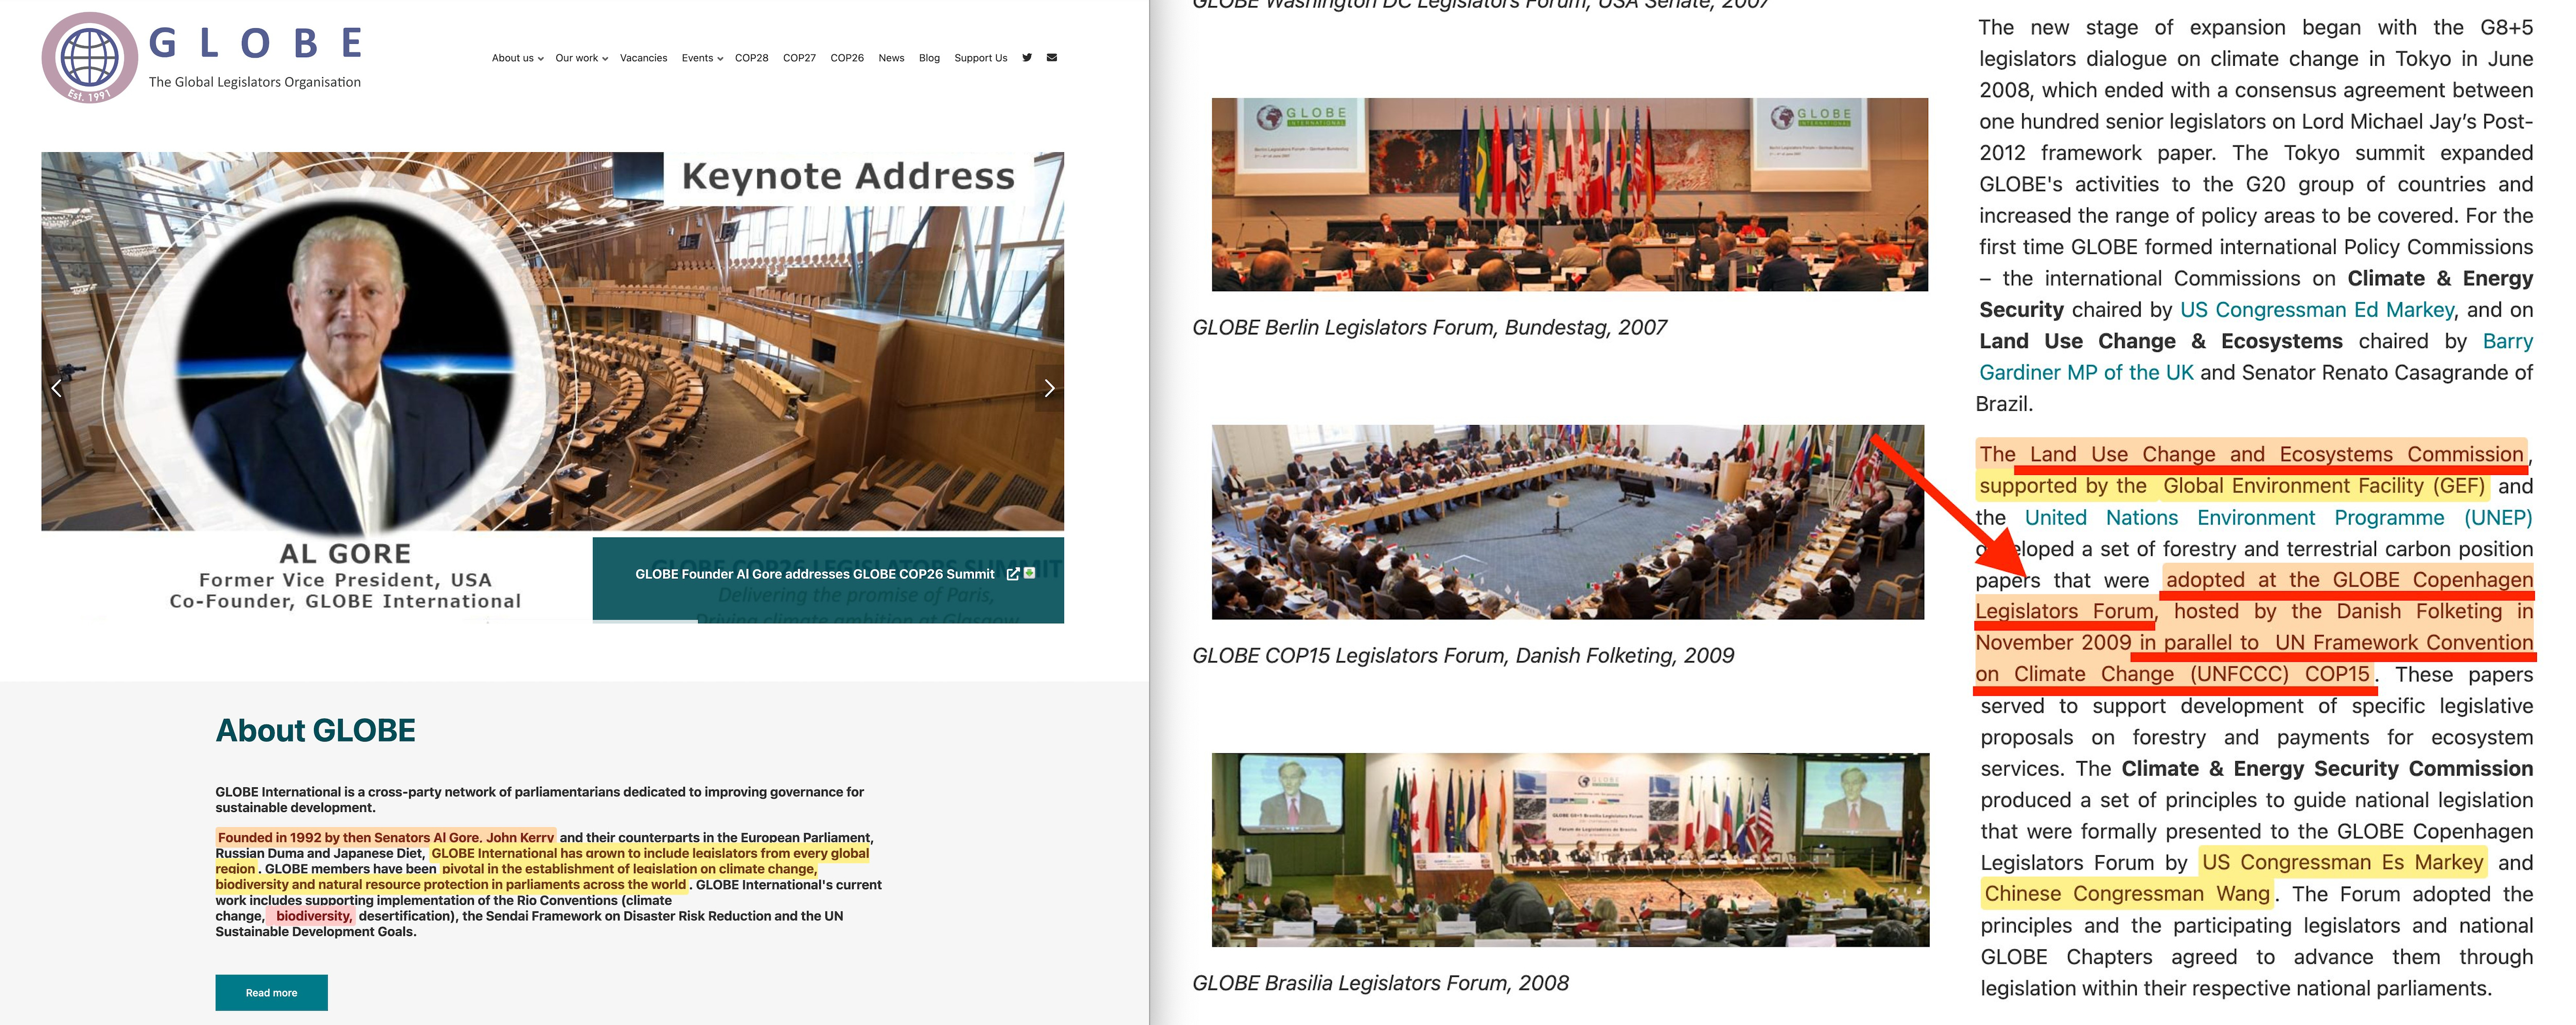The image size is (2576, 1025).
Task: Click the 'About GLOBE' heading
Action: [x=315, y=730]
